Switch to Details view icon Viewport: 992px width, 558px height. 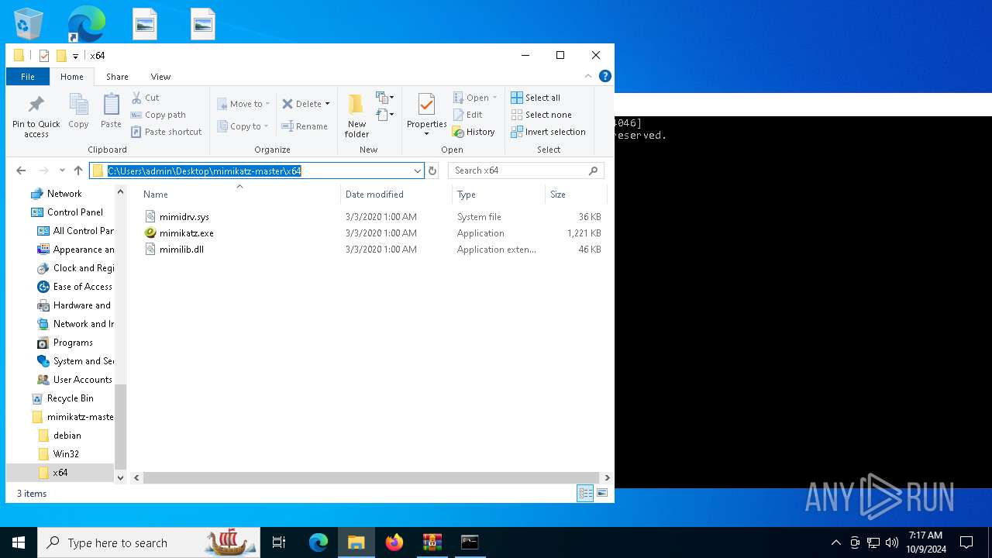(x=585, y=493)
